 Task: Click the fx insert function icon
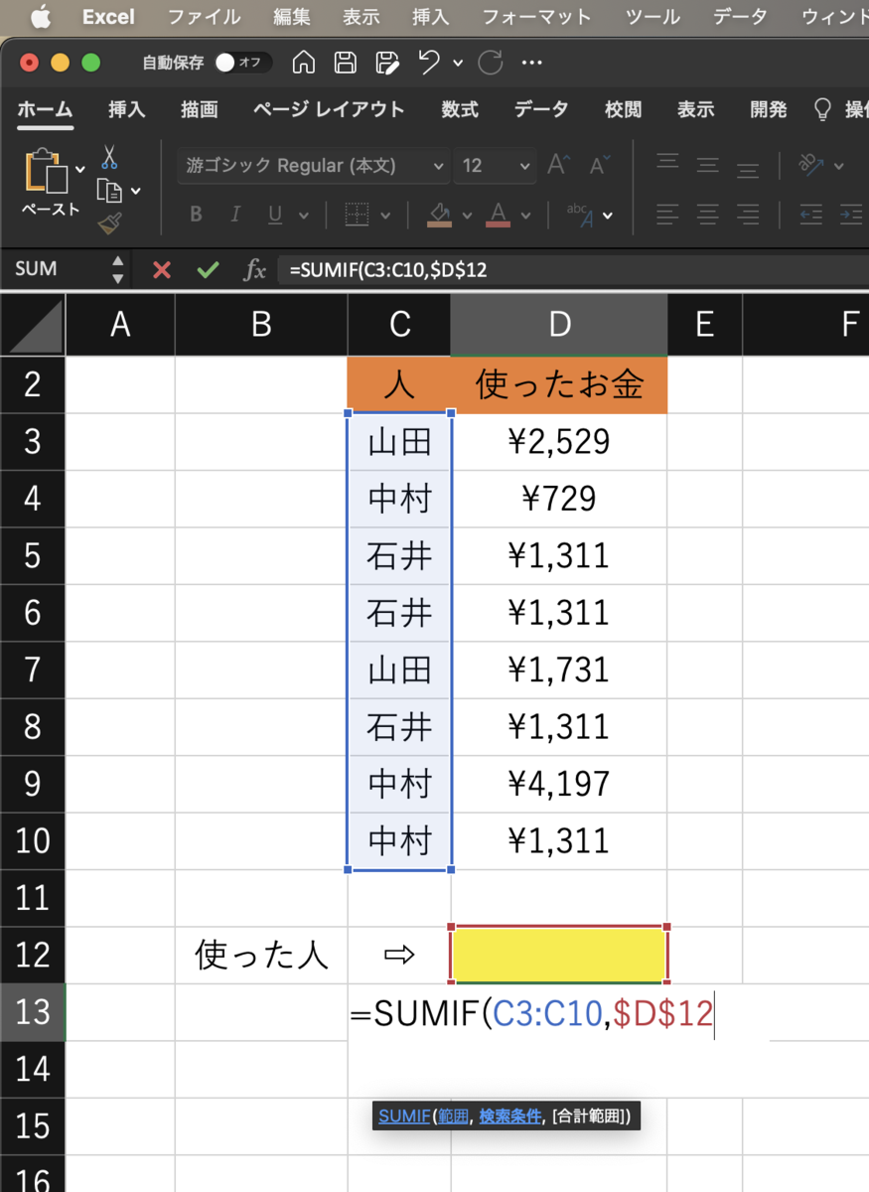click(x=255, y=269)
